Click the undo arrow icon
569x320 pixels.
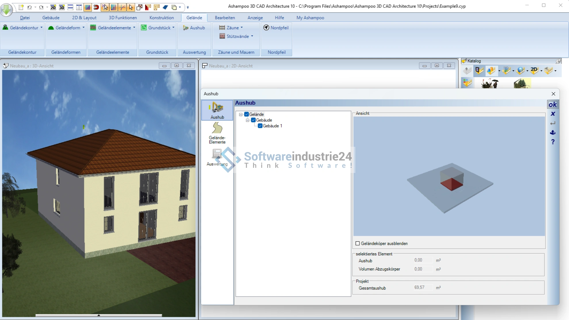pos(29,7)
